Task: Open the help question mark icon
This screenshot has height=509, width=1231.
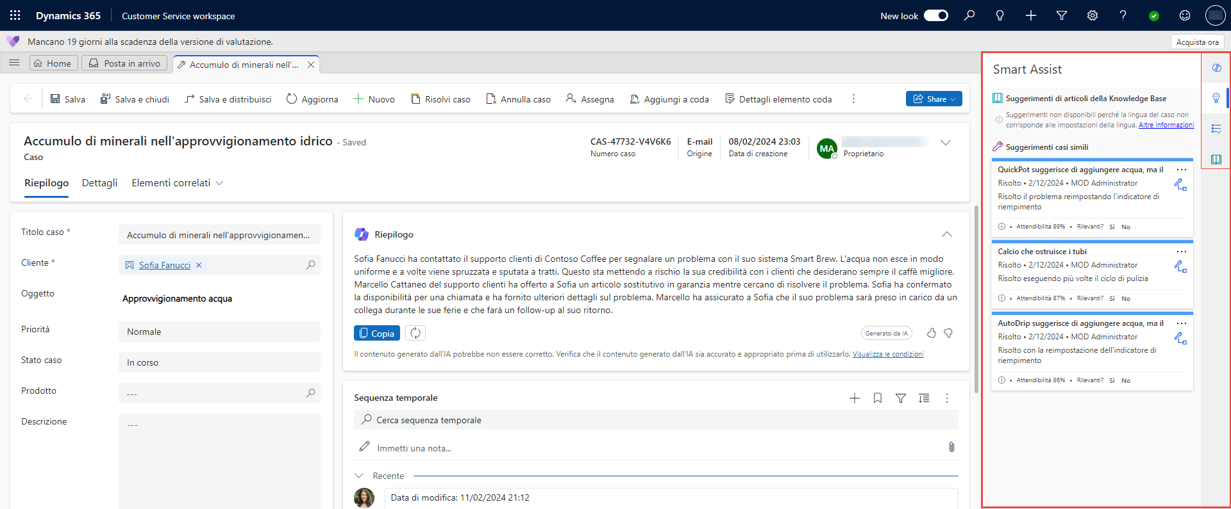Action: click(1123, 15)
